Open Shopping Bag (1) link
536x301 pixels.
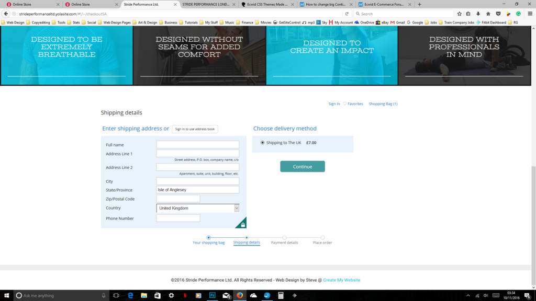click(x=383, y=104)
